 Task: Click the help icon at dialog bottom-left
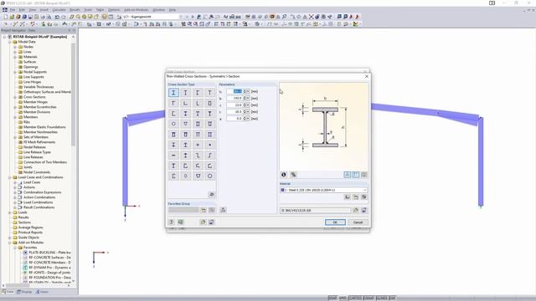172,222
